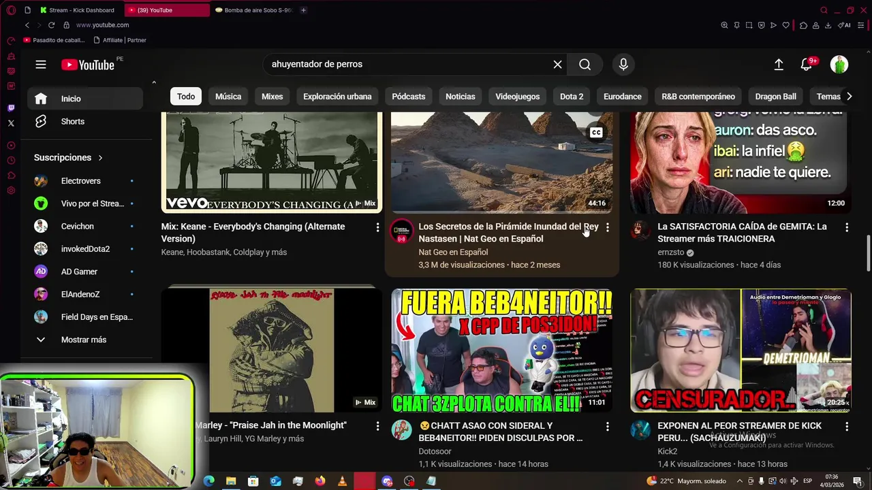Select the Dragon Ball filter chip
This screenshot has height=490, width=872.
pos(775,97)
